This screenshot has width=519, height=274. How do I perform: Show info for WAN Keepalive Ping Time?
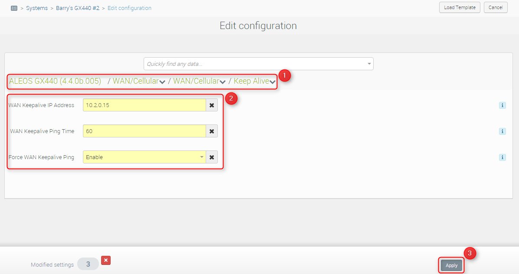coord(502,131)
